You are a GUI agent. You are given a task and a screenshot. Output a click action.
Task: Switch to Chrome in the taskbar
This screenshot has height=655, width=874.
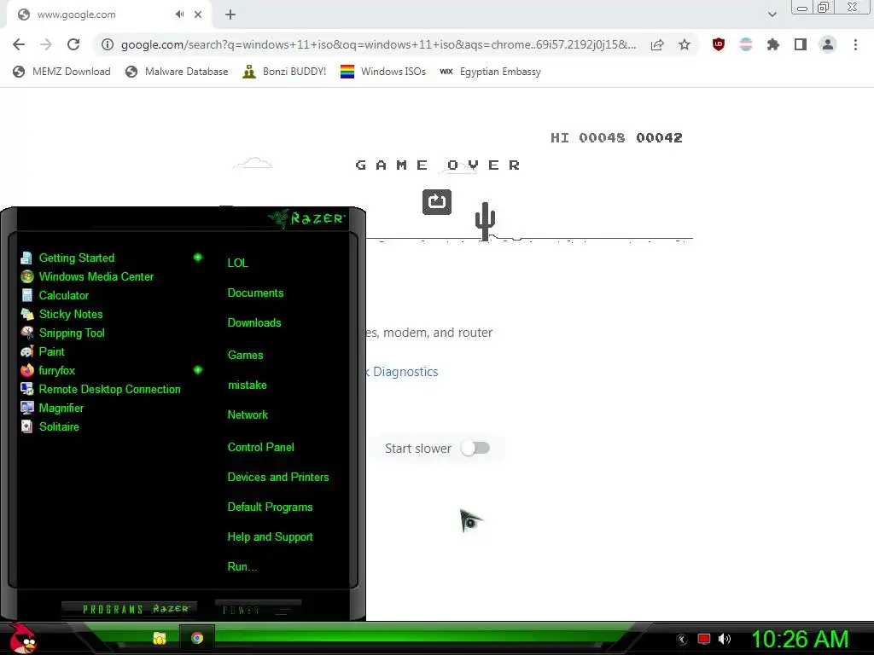[x=197, y=638]
